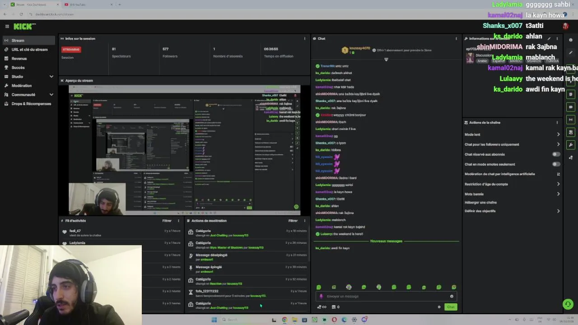Open Drops & Récompenses page
This screenshot has width=578, height=325.
pos(29,103)
